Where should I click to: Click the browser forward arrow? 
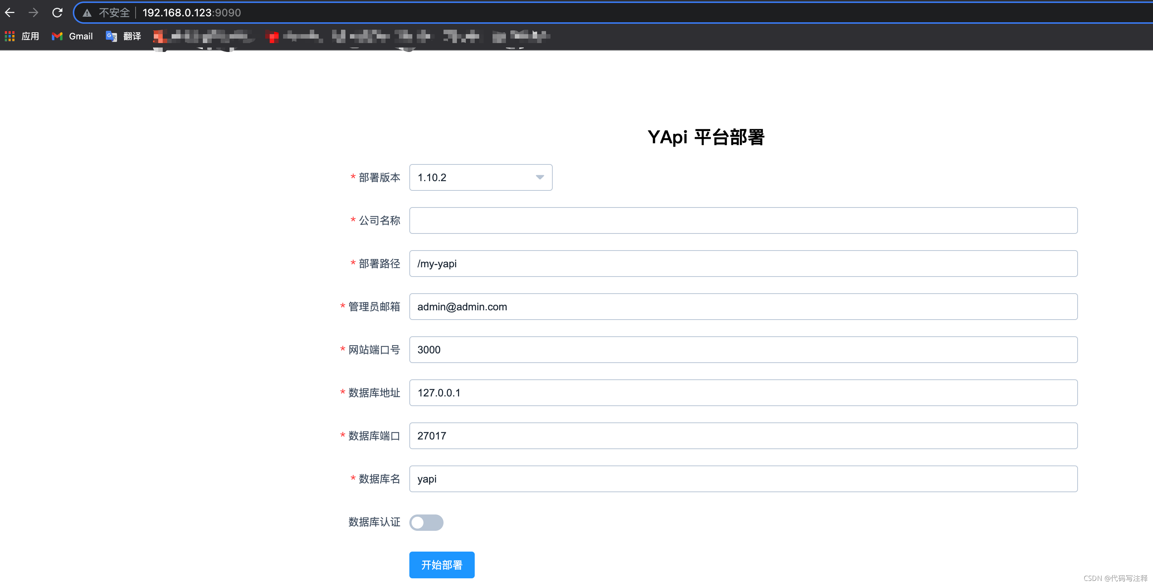pyautogui.click(x=33, y=13)
